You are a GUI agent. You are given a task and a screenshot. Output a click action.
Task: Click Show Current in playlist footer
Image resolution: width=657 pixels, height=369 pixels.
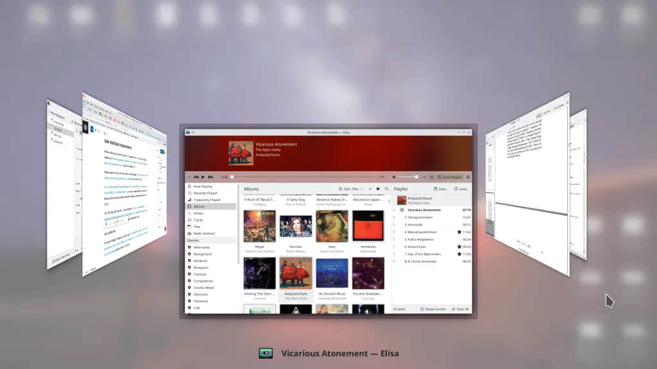pyautogui.click(x=433, y=309)
